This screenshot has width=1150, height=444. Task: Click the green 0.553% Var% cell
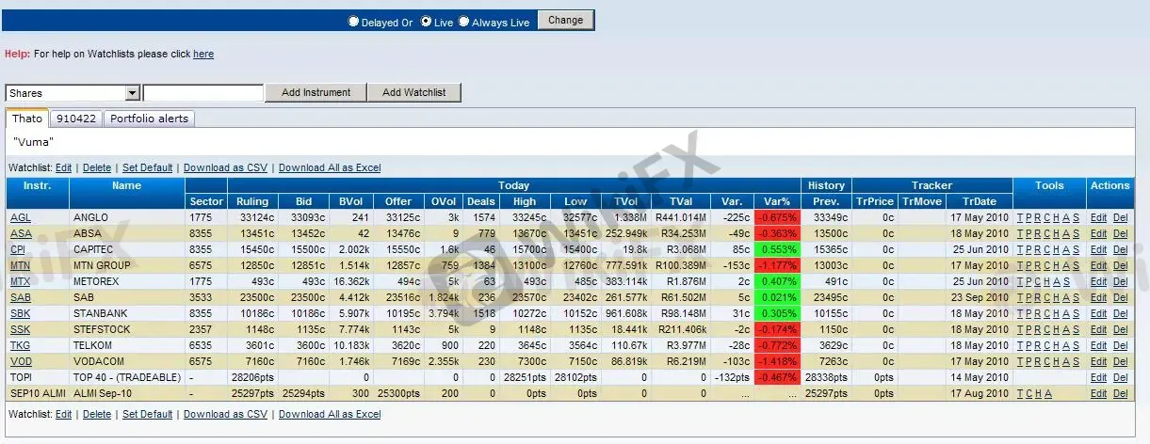point(776,249)
